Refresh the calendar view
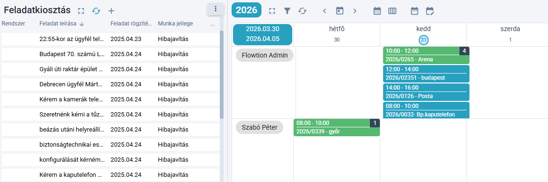This screenshot has height=182, width=548. click(302, 11)
